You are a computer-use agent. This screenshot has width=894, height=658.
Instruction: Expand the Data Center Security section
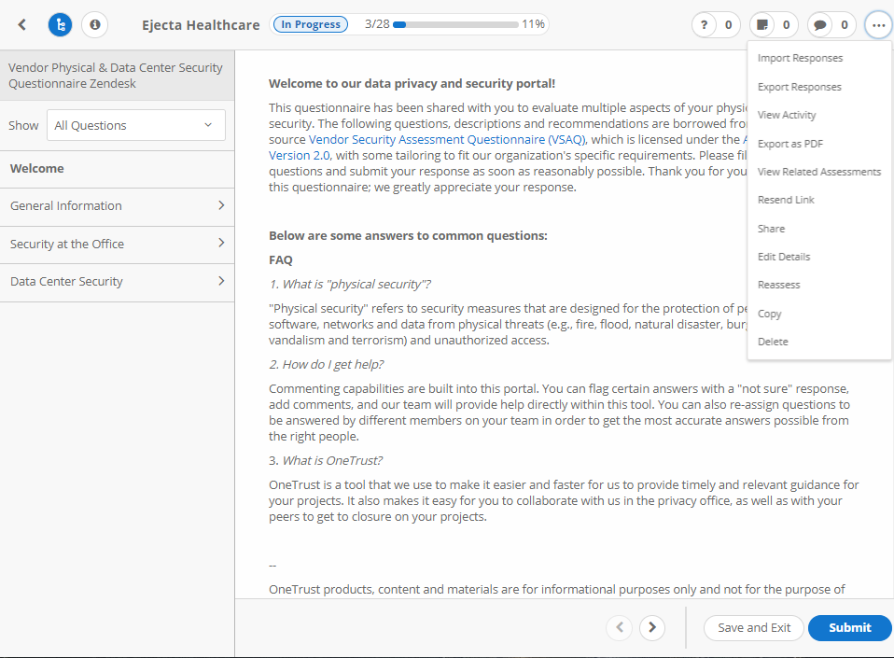(117, 281)
